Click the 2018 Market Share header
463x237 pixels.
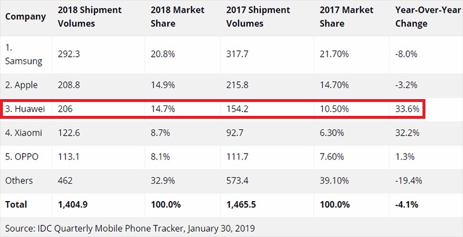pyautogui.click(x=177, y=17)
